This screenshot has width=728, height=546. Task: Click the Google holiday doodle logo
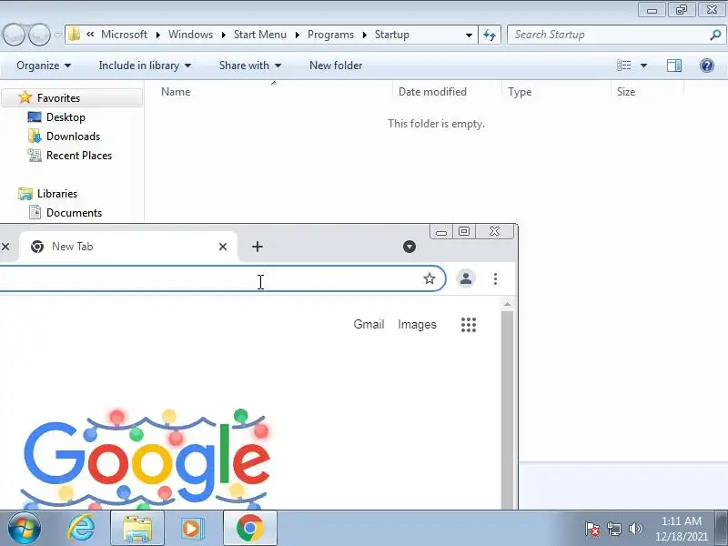tap(147, 459)
